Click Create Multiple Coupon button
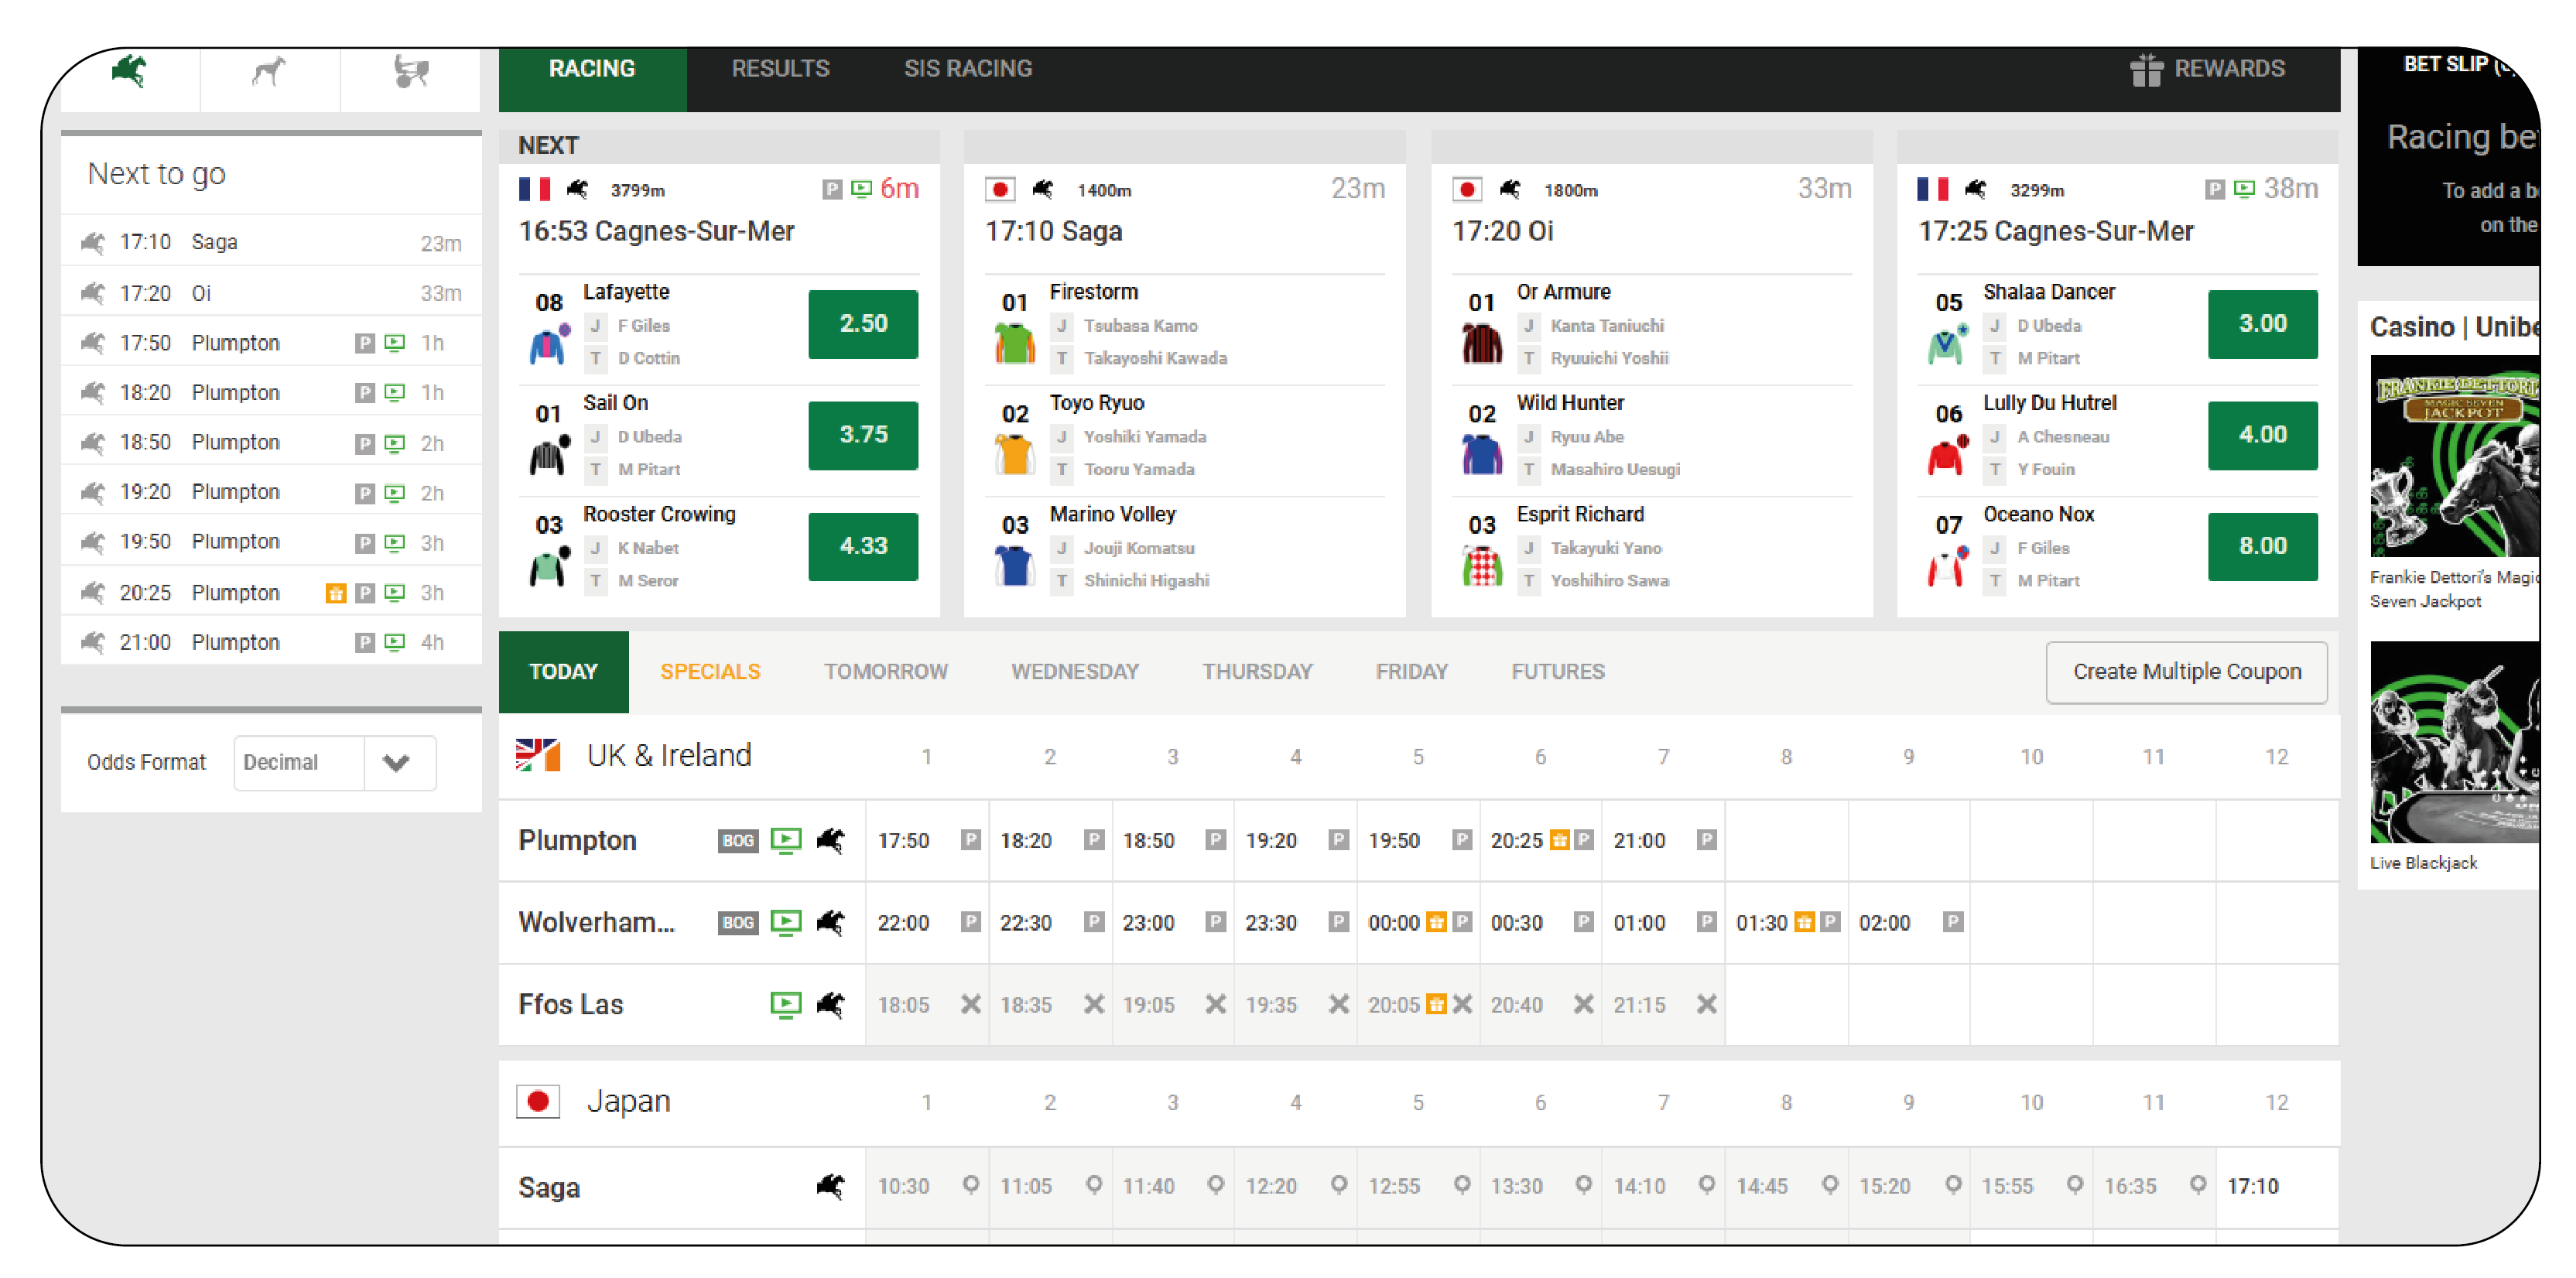Viewport: 2576px width, 1278px height. tap(2187, 672)
